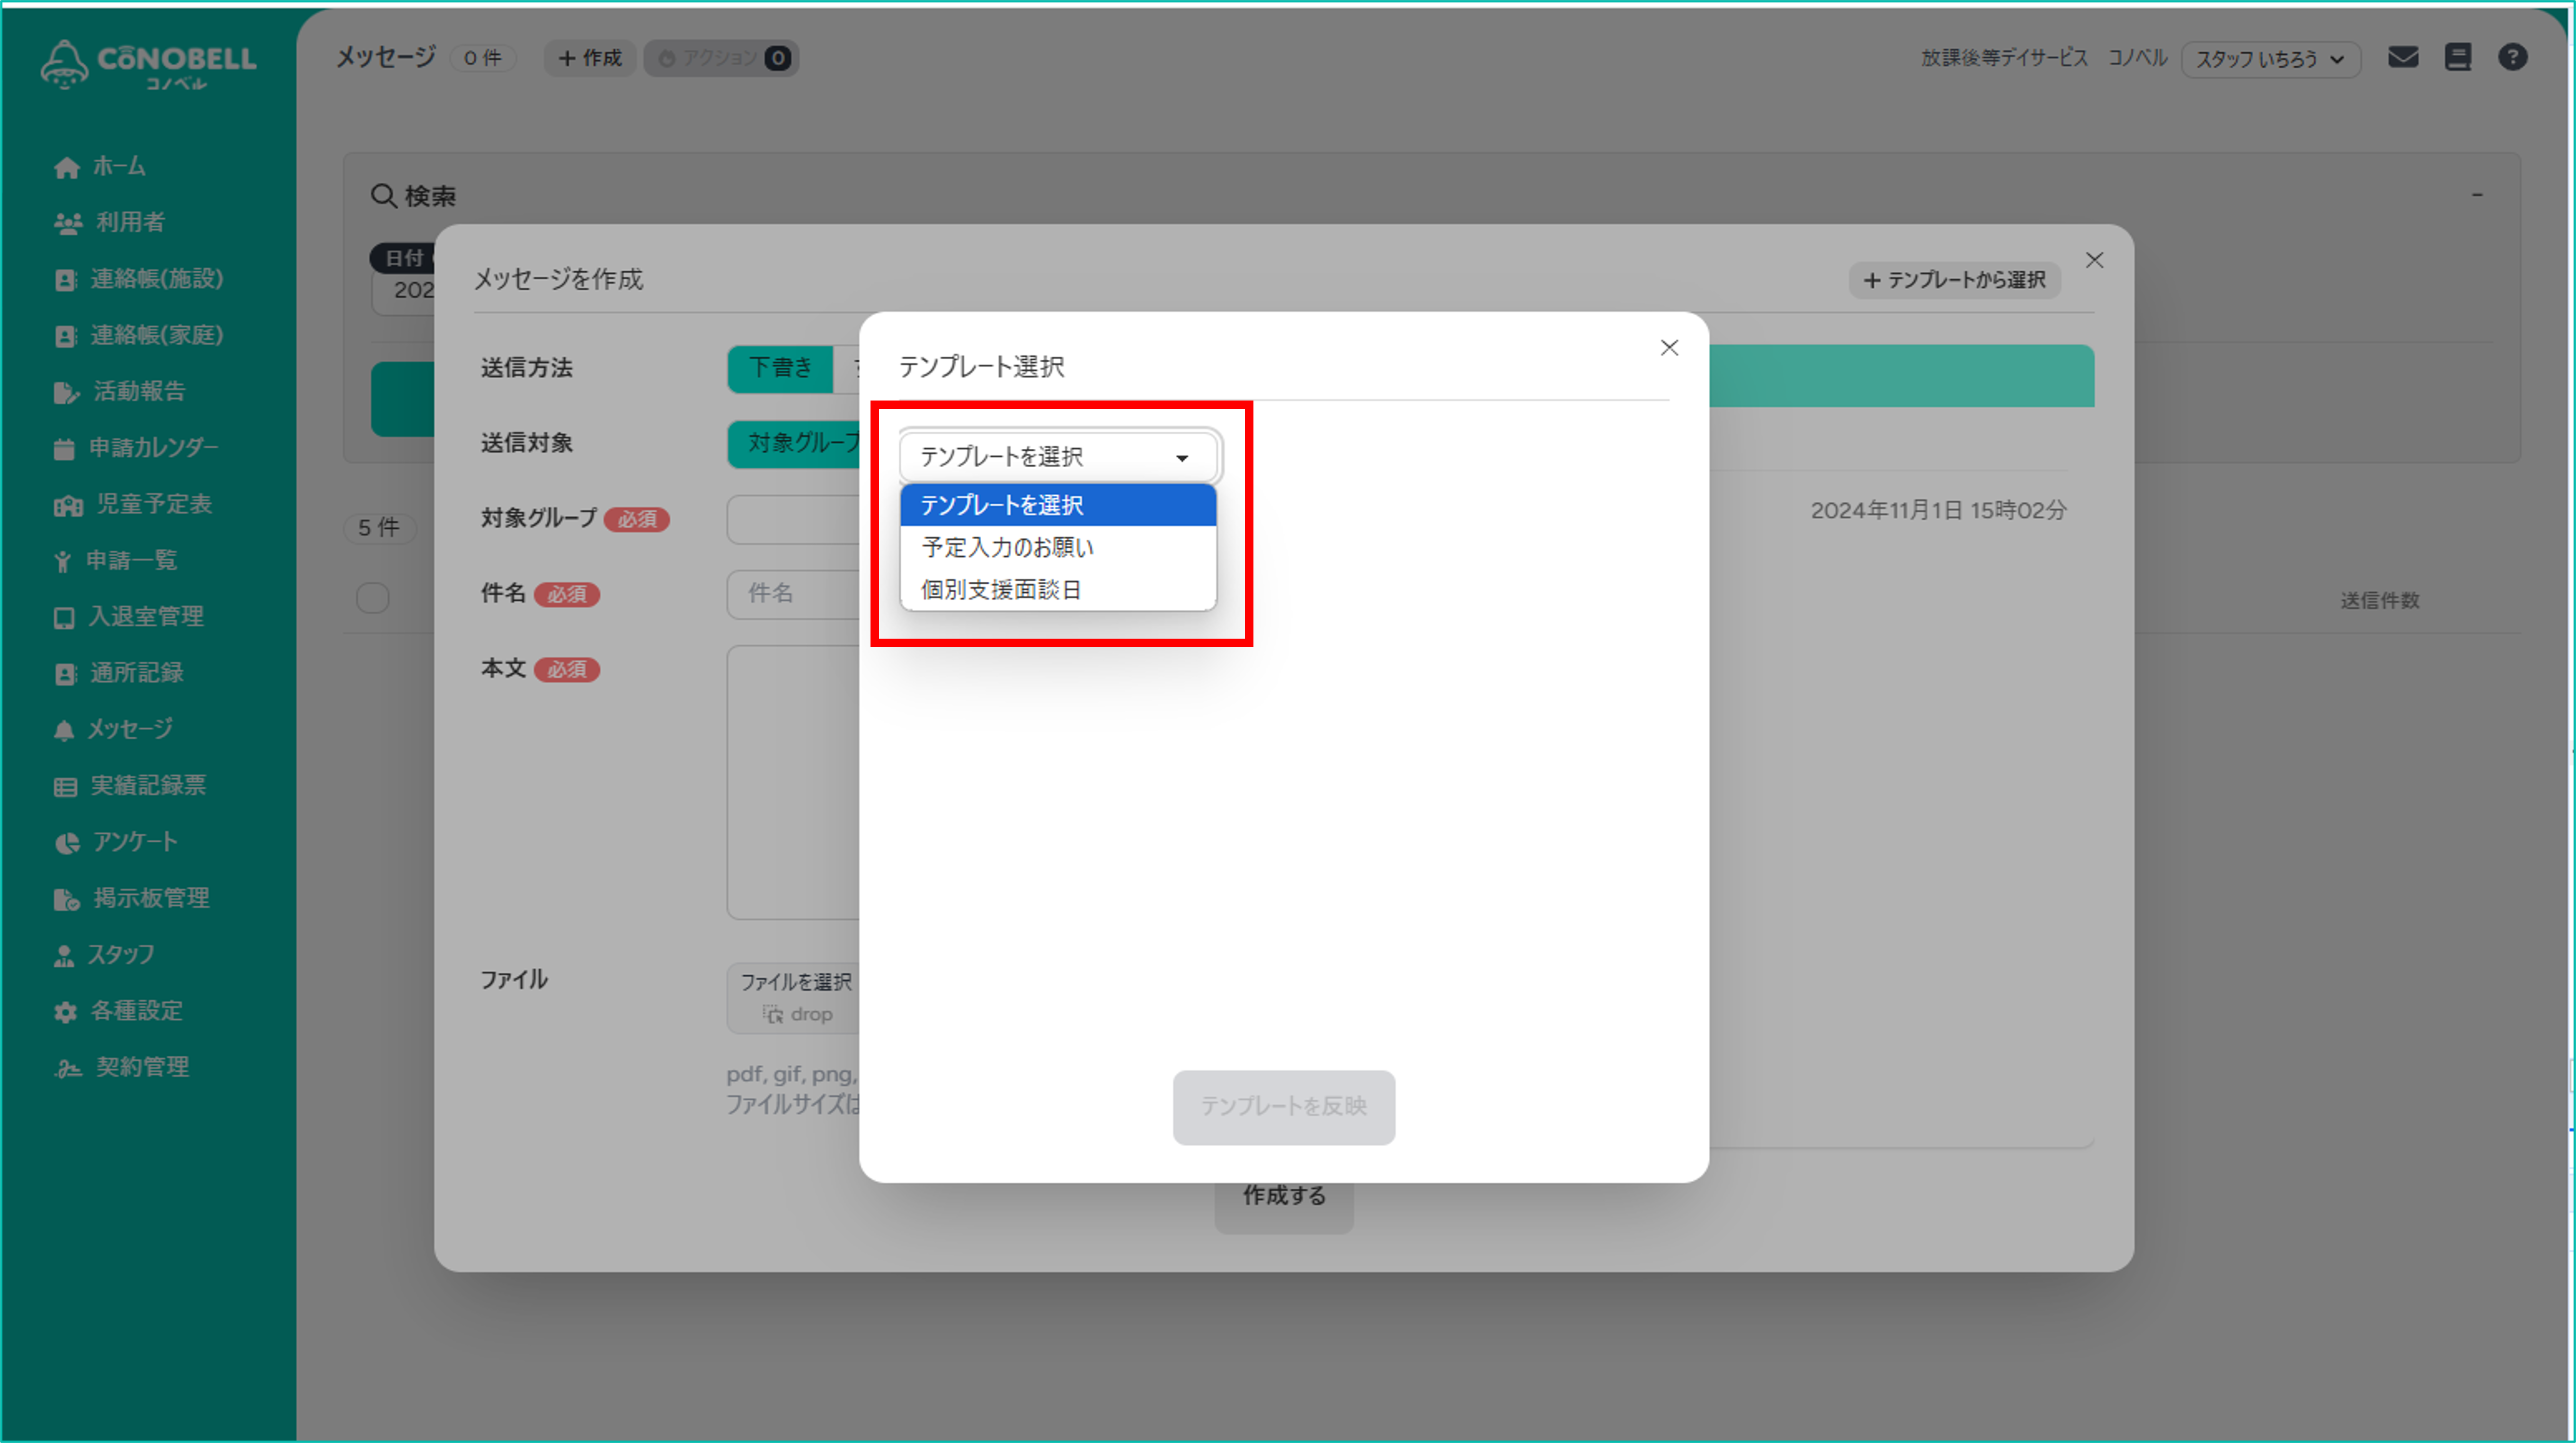Click the ファイルを選択 drop area
Viewport: 2576px width, 1443px height.
(x=794, y=998)
